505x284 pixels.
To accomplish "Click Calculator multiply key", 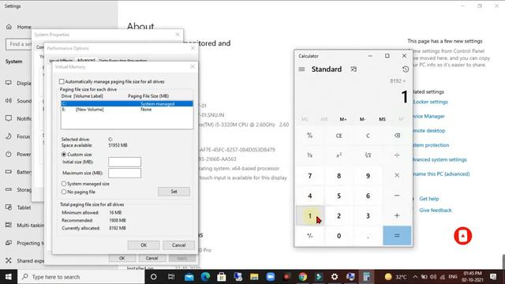I will (397, 175).
